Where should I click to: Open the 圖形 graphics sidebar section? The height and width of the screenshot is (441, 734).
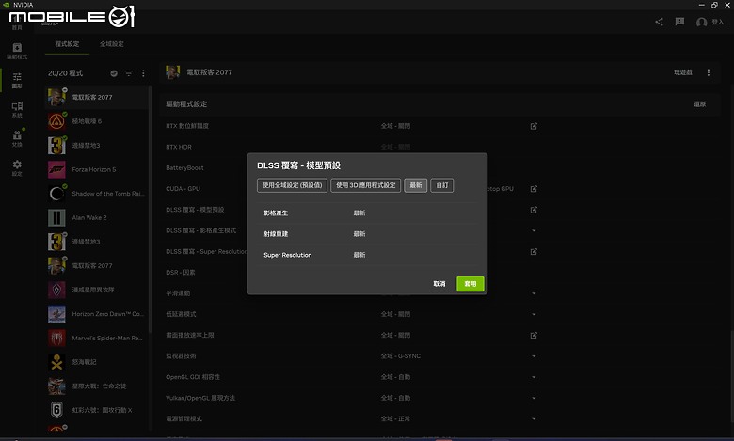(17, 81)
